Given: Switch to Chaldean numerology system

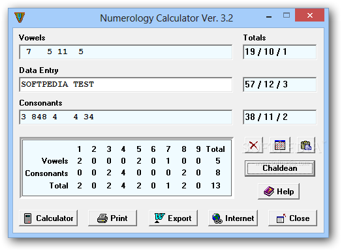Looking at the screenshot, I should (x=280, y=168).
